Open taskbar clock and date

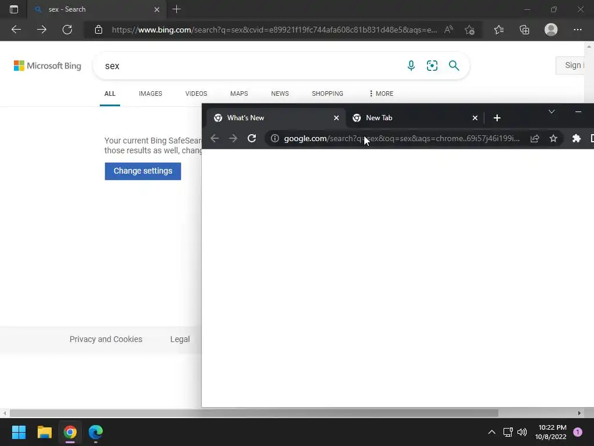[552, 432]
